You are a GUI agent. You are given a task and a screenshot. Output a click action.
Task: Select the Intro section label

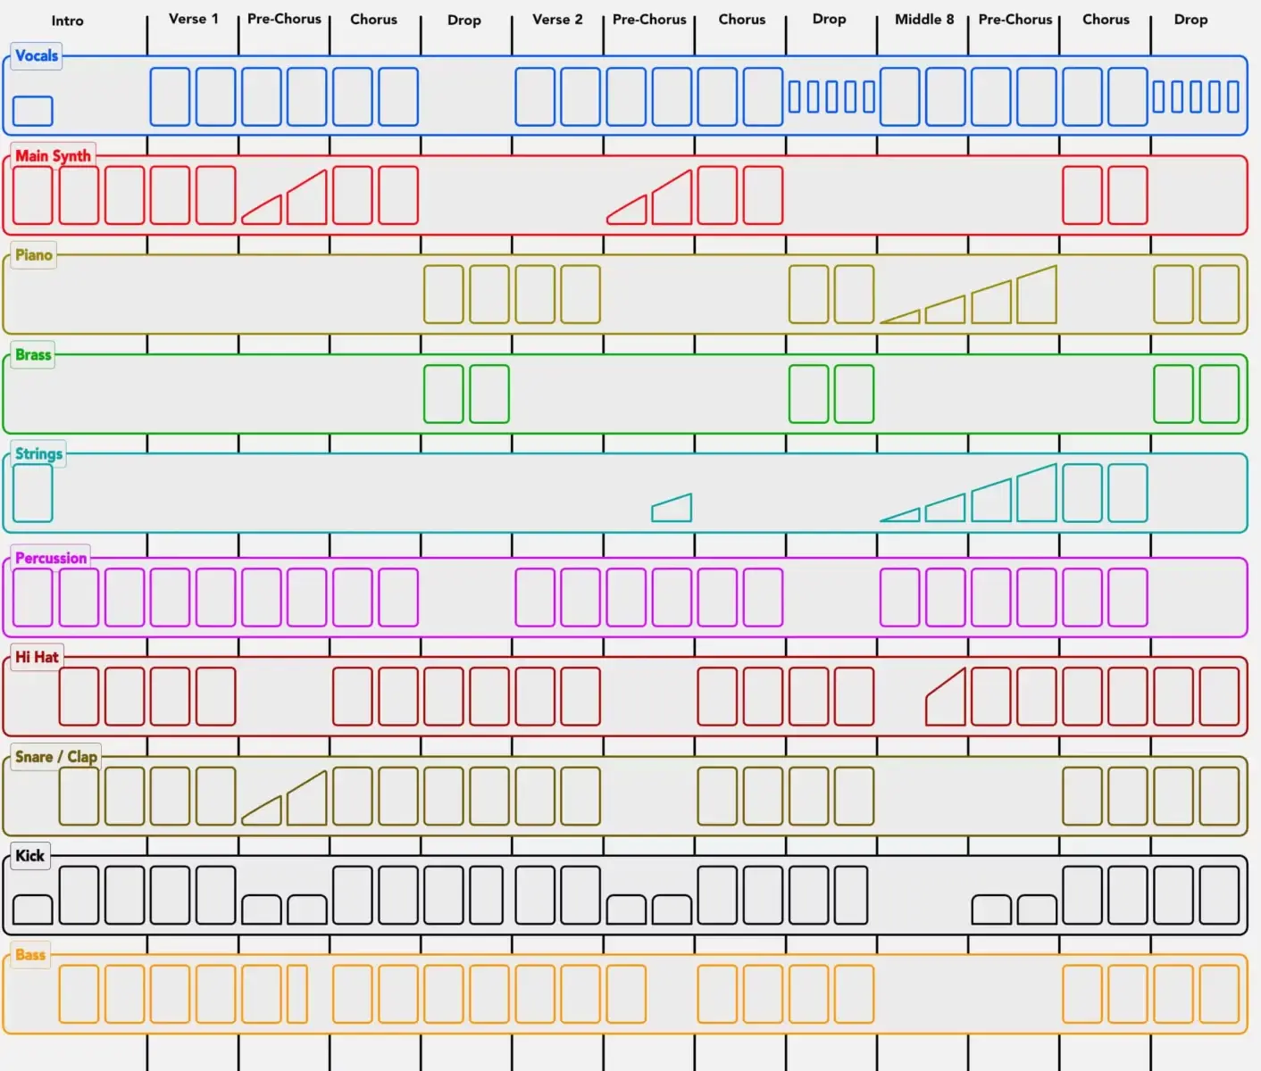67,21
